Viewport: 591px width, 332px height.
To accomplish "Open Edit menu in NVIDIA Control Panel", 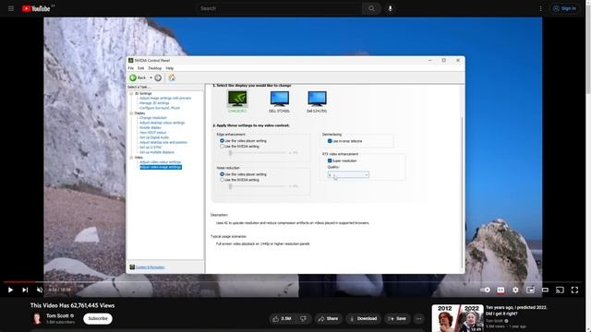I will point(141,68).
